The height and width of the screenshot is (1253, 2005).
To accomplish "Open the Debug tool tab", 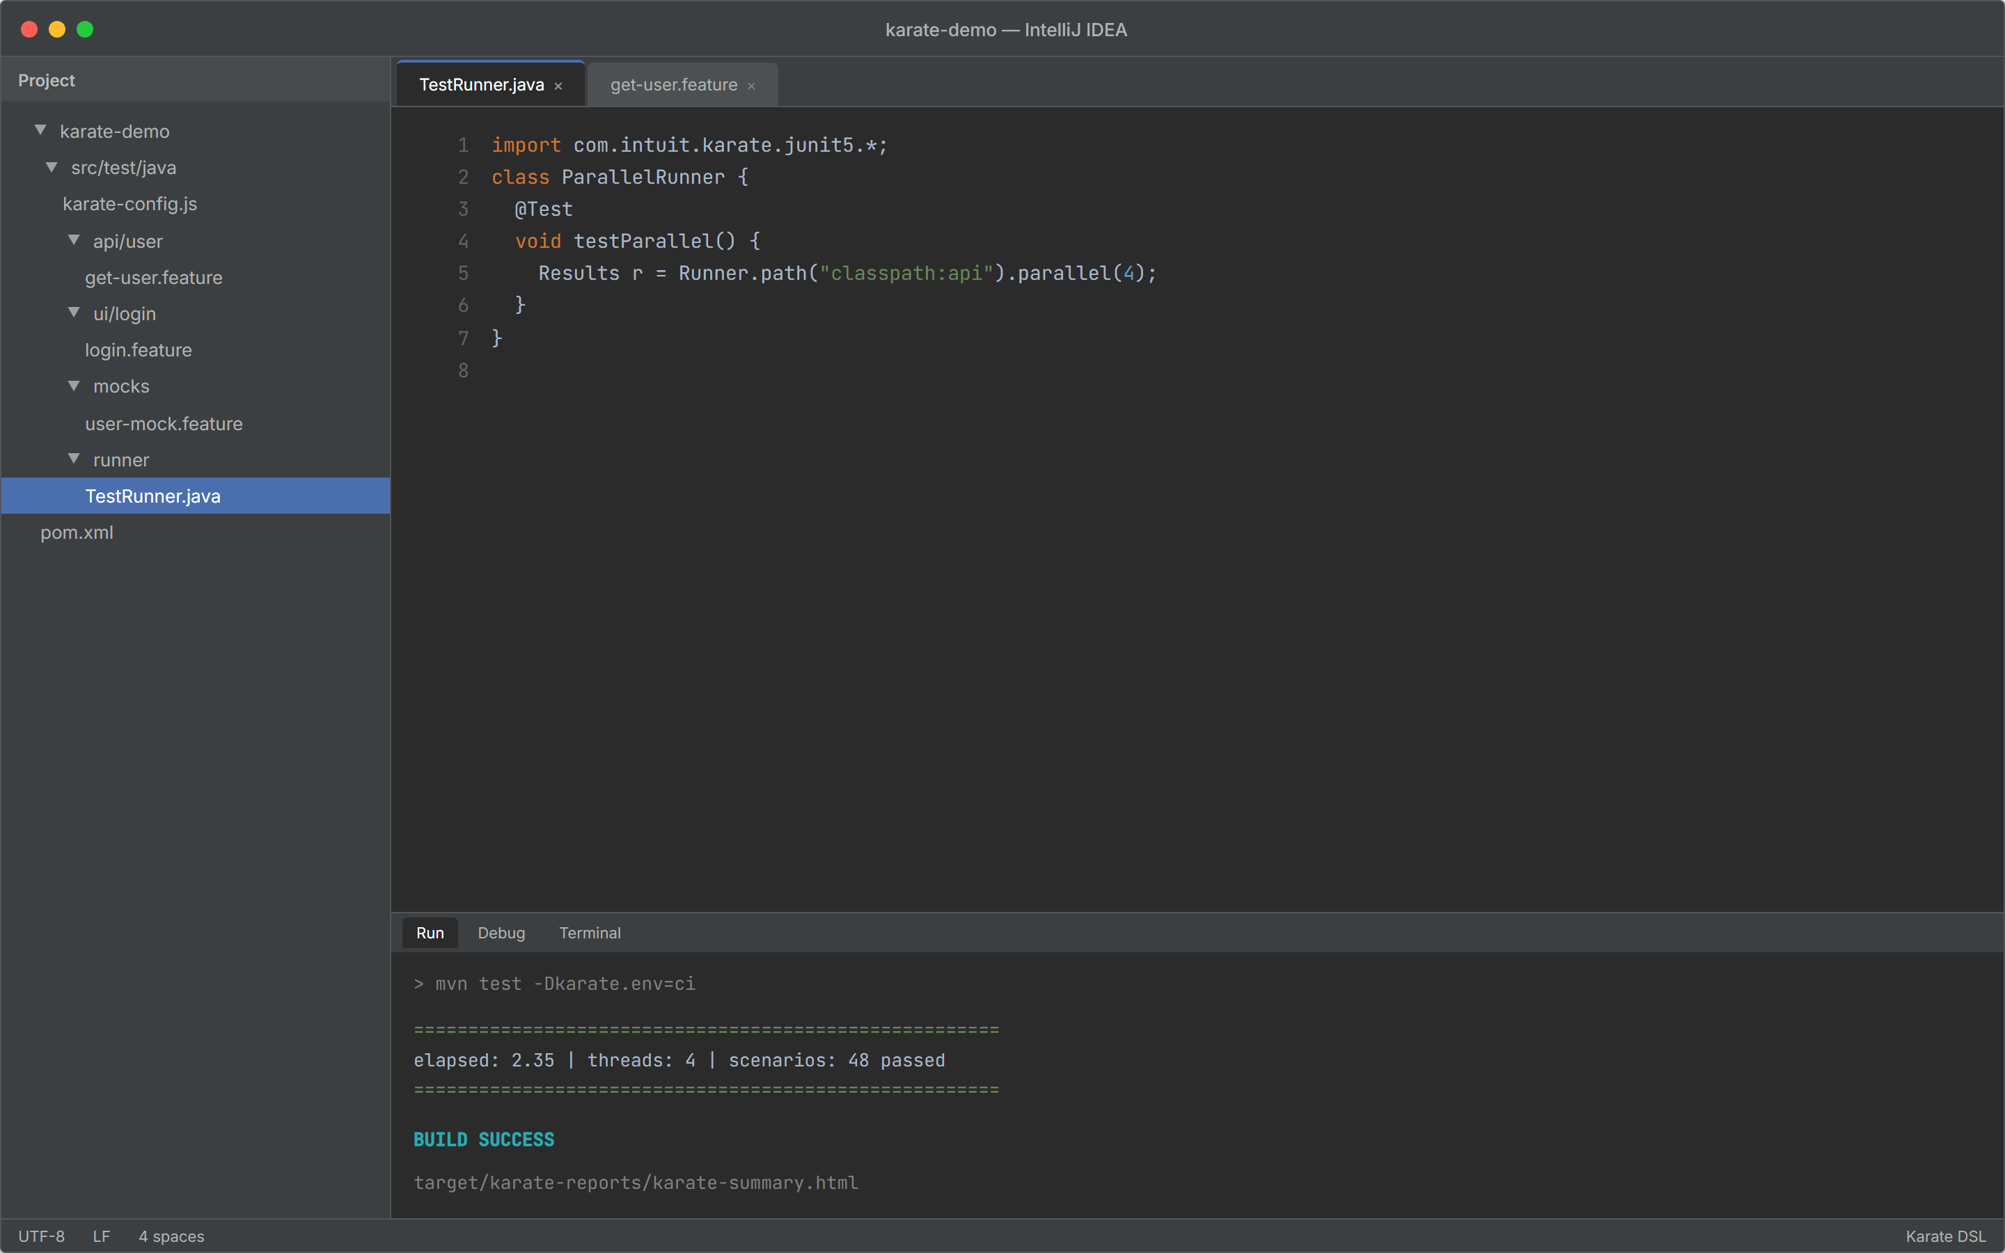I will tap(501, 932).
